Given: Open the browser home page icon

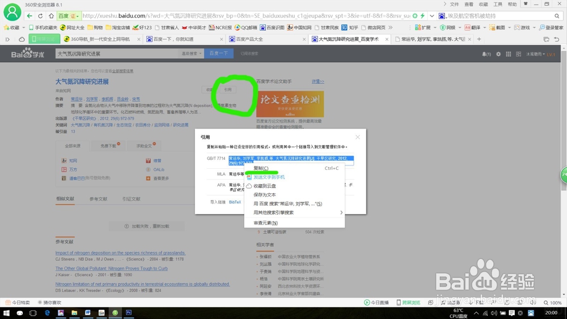Looking at the screenshot, I should 52,16.
